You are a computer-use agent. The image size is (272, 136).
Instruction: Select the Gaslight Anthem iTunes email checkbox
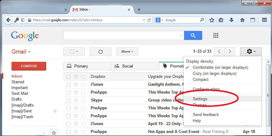tap(68, 85)
